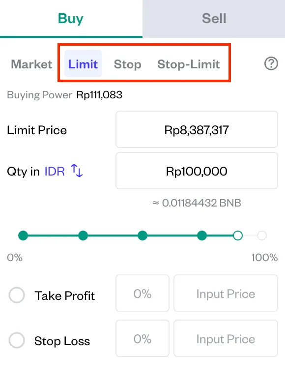Click Stop Loss Input Price field
The height and width of the screenshot is (385, 285).
tap(226, 338)
